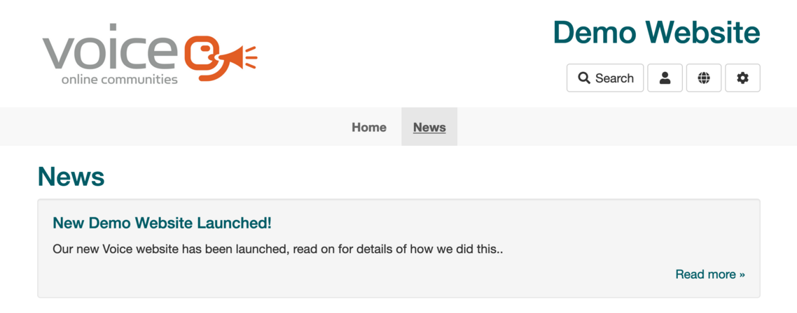The image size is (797, 313).
Task: Click the "Demo Website" site title
Action: tap(656, 32)
